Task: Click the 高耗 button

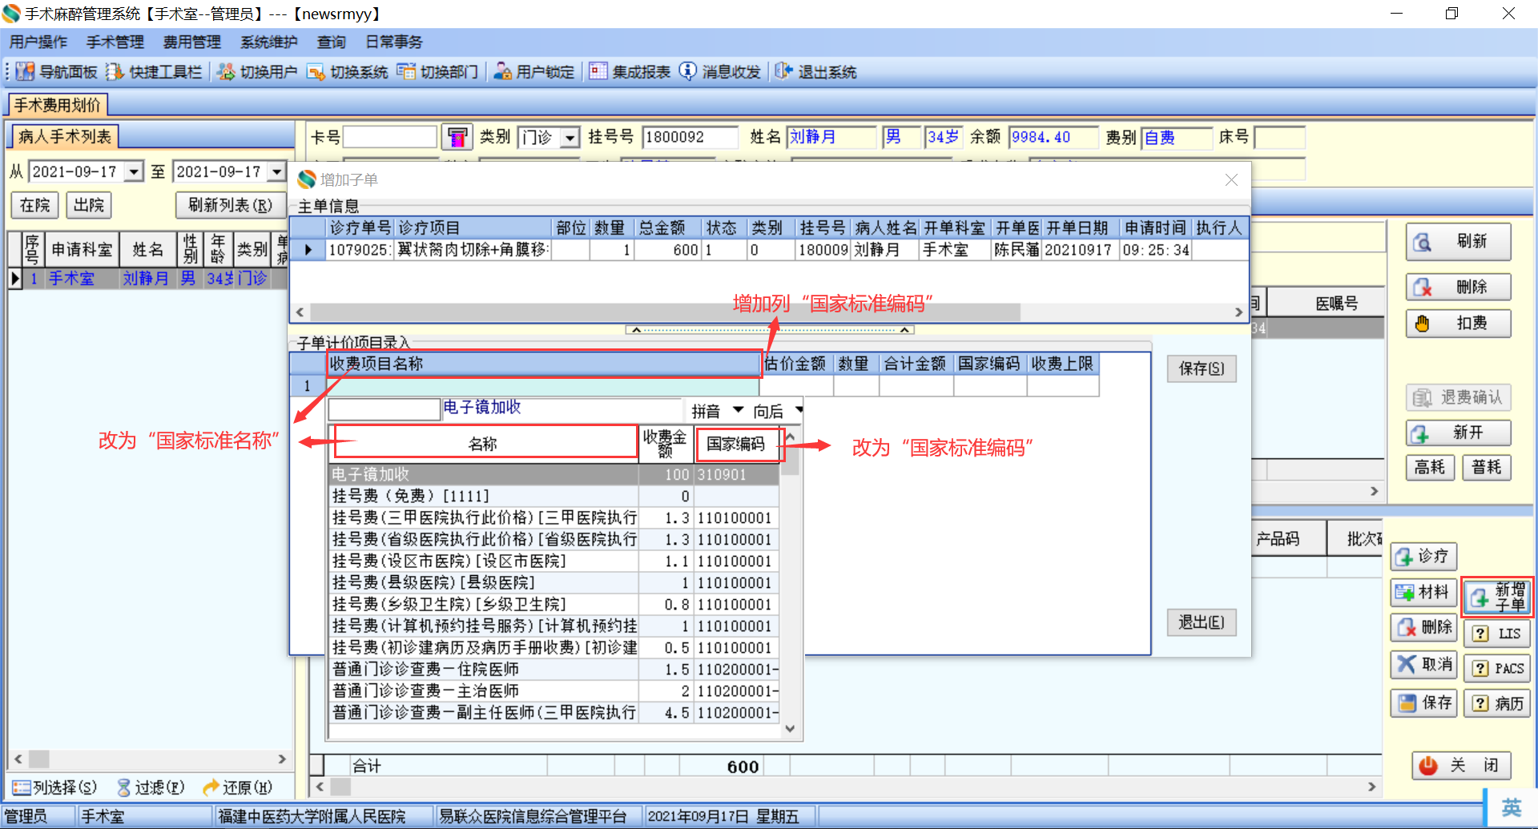Action: point(1430,467)
